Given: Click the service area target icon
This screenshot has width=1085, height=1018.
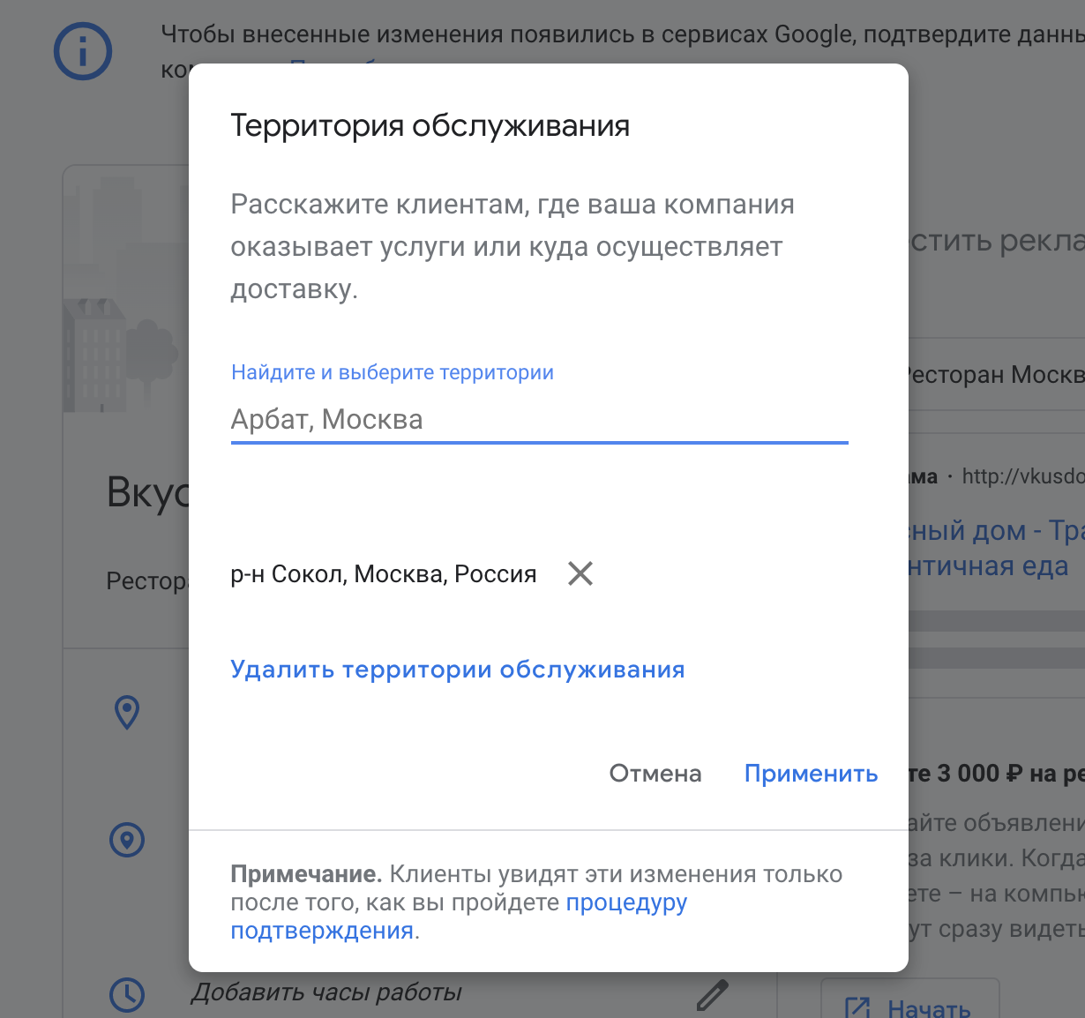Looking at the screenshot, I should coord(127,839).
